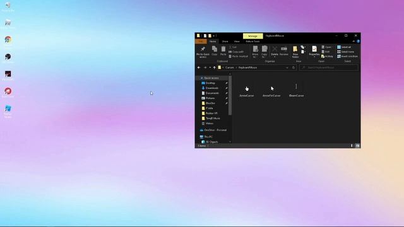The image size is (404, 227).
Task: Click Invert selection in the ribbon
Action: coord(348,56)
